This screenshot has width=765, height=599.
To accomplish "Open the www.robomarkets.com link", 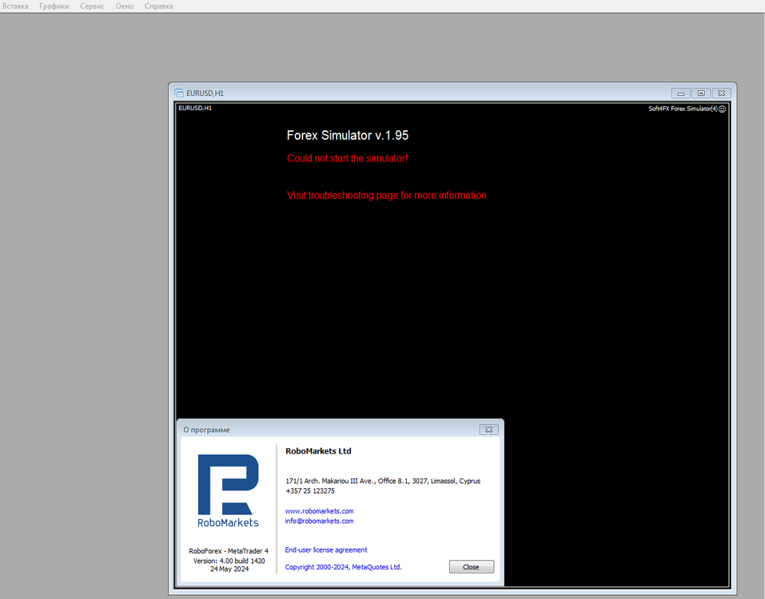I will (319, 511).
